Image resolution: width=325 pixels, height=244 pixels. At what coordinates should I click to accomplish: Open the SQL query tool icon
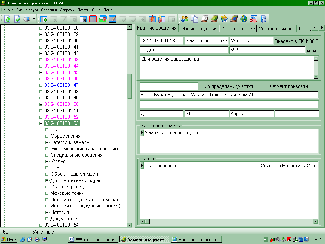(x=254, y=19)
